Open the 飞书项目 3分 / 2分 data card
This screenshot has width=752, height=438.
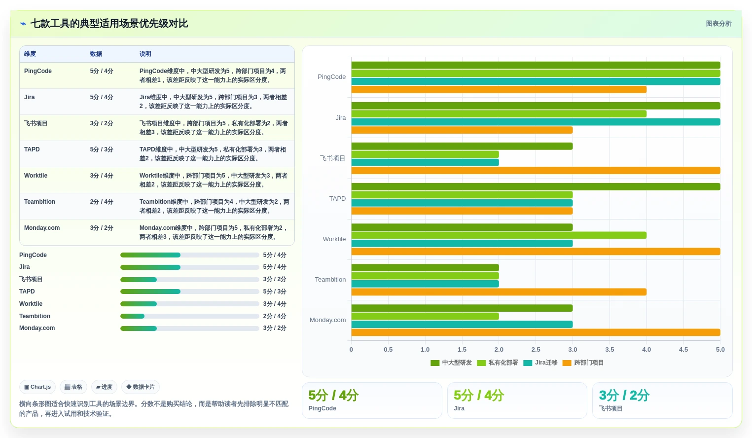[662, 401]
